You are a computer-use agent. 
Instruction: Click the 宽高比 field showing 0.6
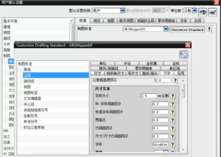(x=160, y=120)
